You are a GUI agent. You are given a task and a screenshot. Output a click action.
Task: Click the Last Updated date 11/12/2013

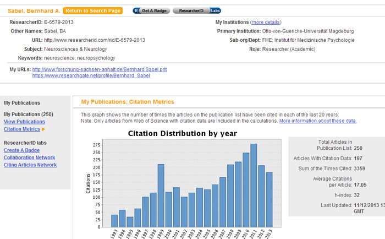point(366,205)
